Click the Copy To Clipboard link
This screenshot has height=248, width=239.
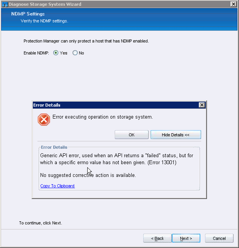pyautogui.click(x=58, y=186)
